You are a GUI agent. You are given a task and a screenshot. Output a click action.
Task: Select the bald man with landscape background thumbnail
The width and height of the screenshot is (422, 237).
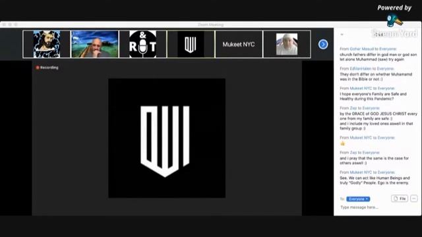pos(95,44)
